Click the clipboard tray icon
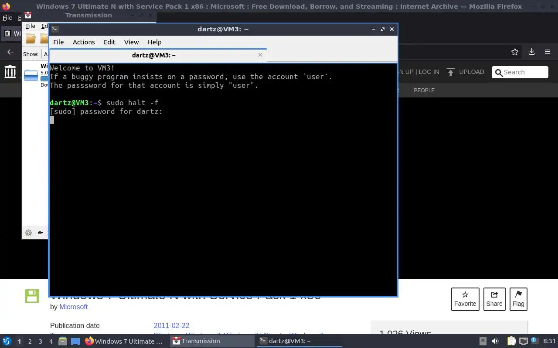The image size is (558, 348). pyautogui.click(x=511, y=341)
